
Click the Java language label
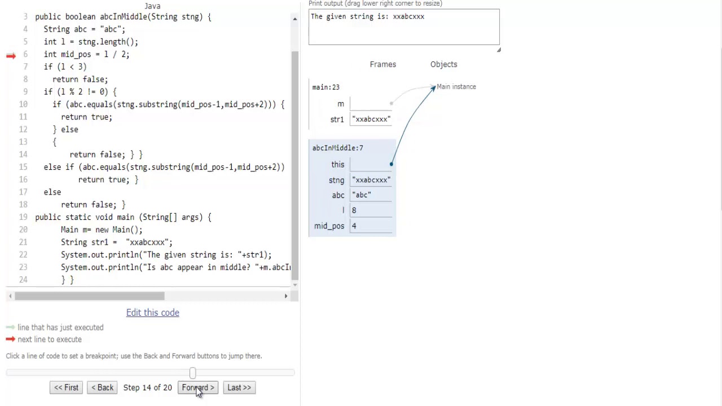[152, 6]
